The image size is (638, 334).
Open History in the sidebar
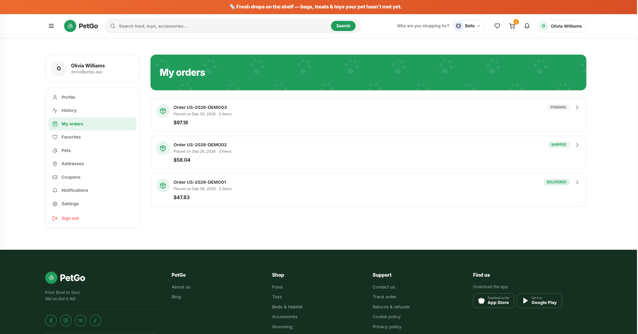pos(92,111)
